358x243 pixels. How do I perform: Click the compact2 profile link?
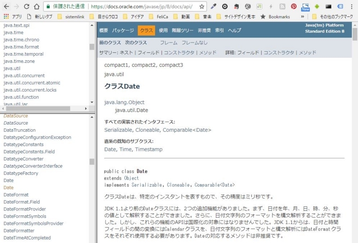pyautogui.click(x=143, y=65)
